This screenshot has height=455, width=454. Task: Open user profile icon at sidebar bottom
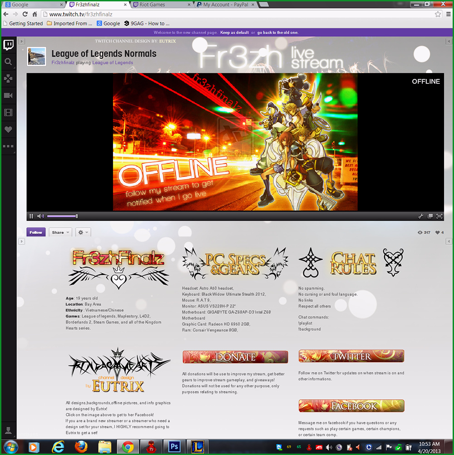tap(9, 431)
